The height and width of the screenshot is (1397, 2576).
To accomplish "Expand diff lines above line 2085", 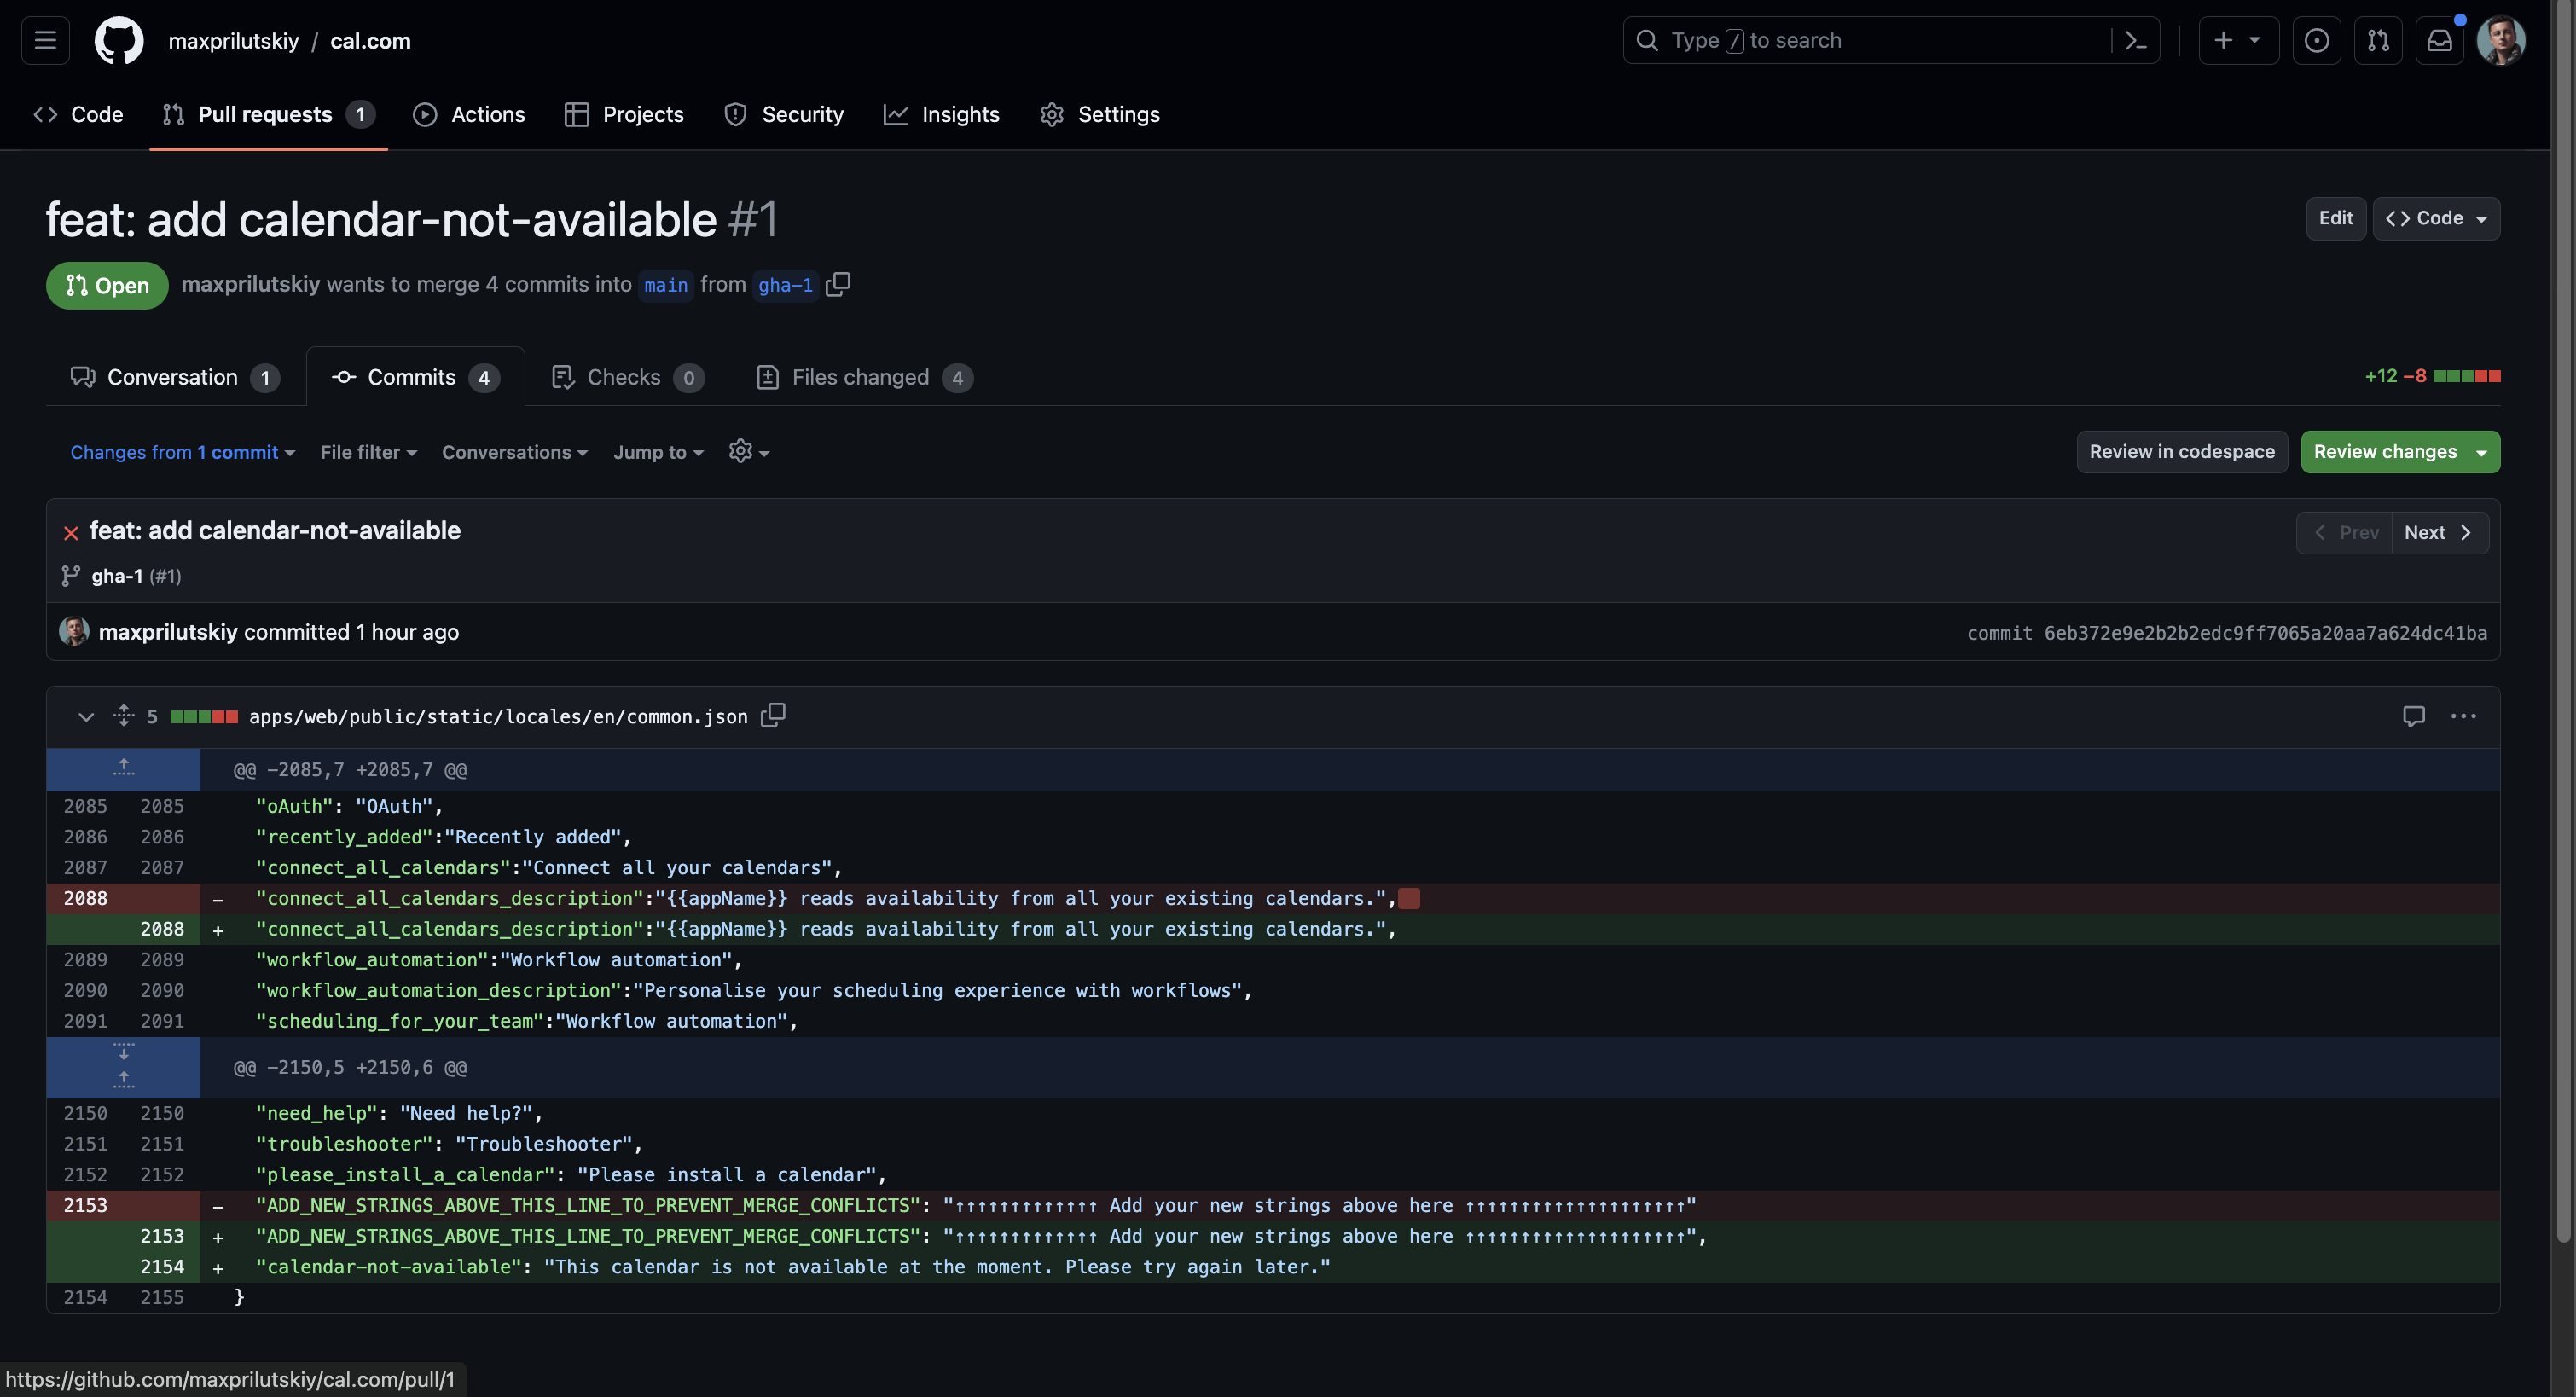I will (123, 768).
